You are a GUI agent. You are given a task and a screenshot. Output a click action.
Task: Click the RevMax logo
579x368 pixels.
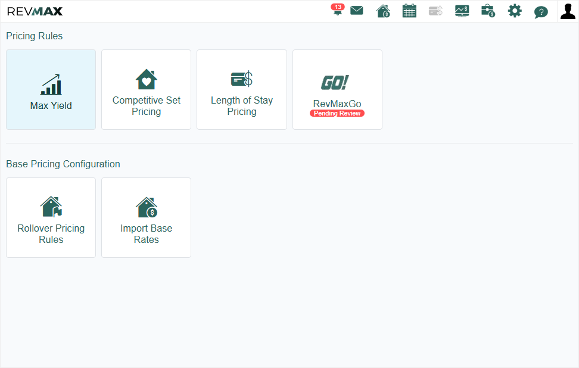point(35,11)
